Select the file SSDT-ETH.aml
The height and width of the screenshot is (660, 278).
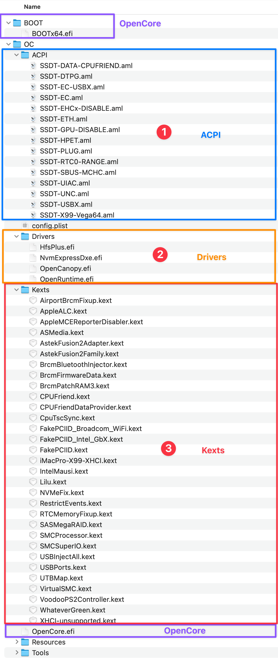tap(64, 119)
